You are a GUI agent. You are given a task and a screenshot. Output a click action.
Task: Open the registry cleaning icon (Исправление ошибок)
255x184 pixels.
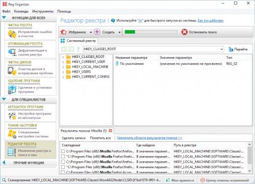pos(12,34)
